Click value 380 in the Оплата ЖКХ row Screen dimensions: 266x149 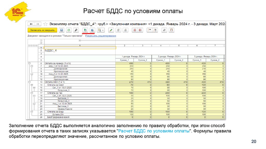coord(161,82)
